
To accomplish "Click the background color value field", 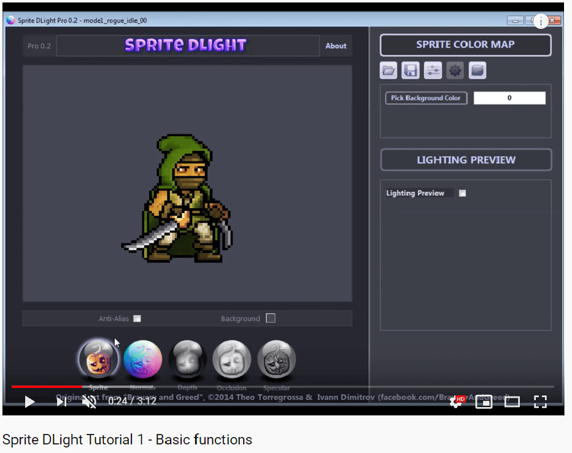I will [509, 98].
